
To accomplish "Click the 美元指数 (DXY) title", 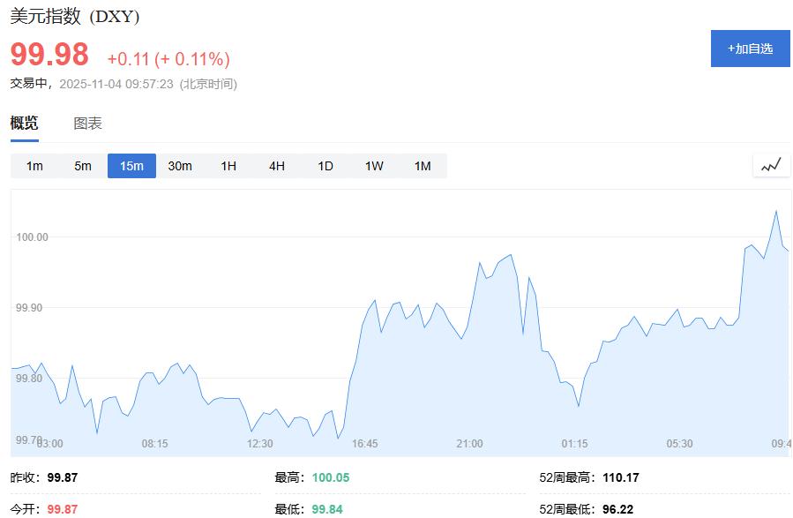I will pyautogui.click(x=75, y=16).
